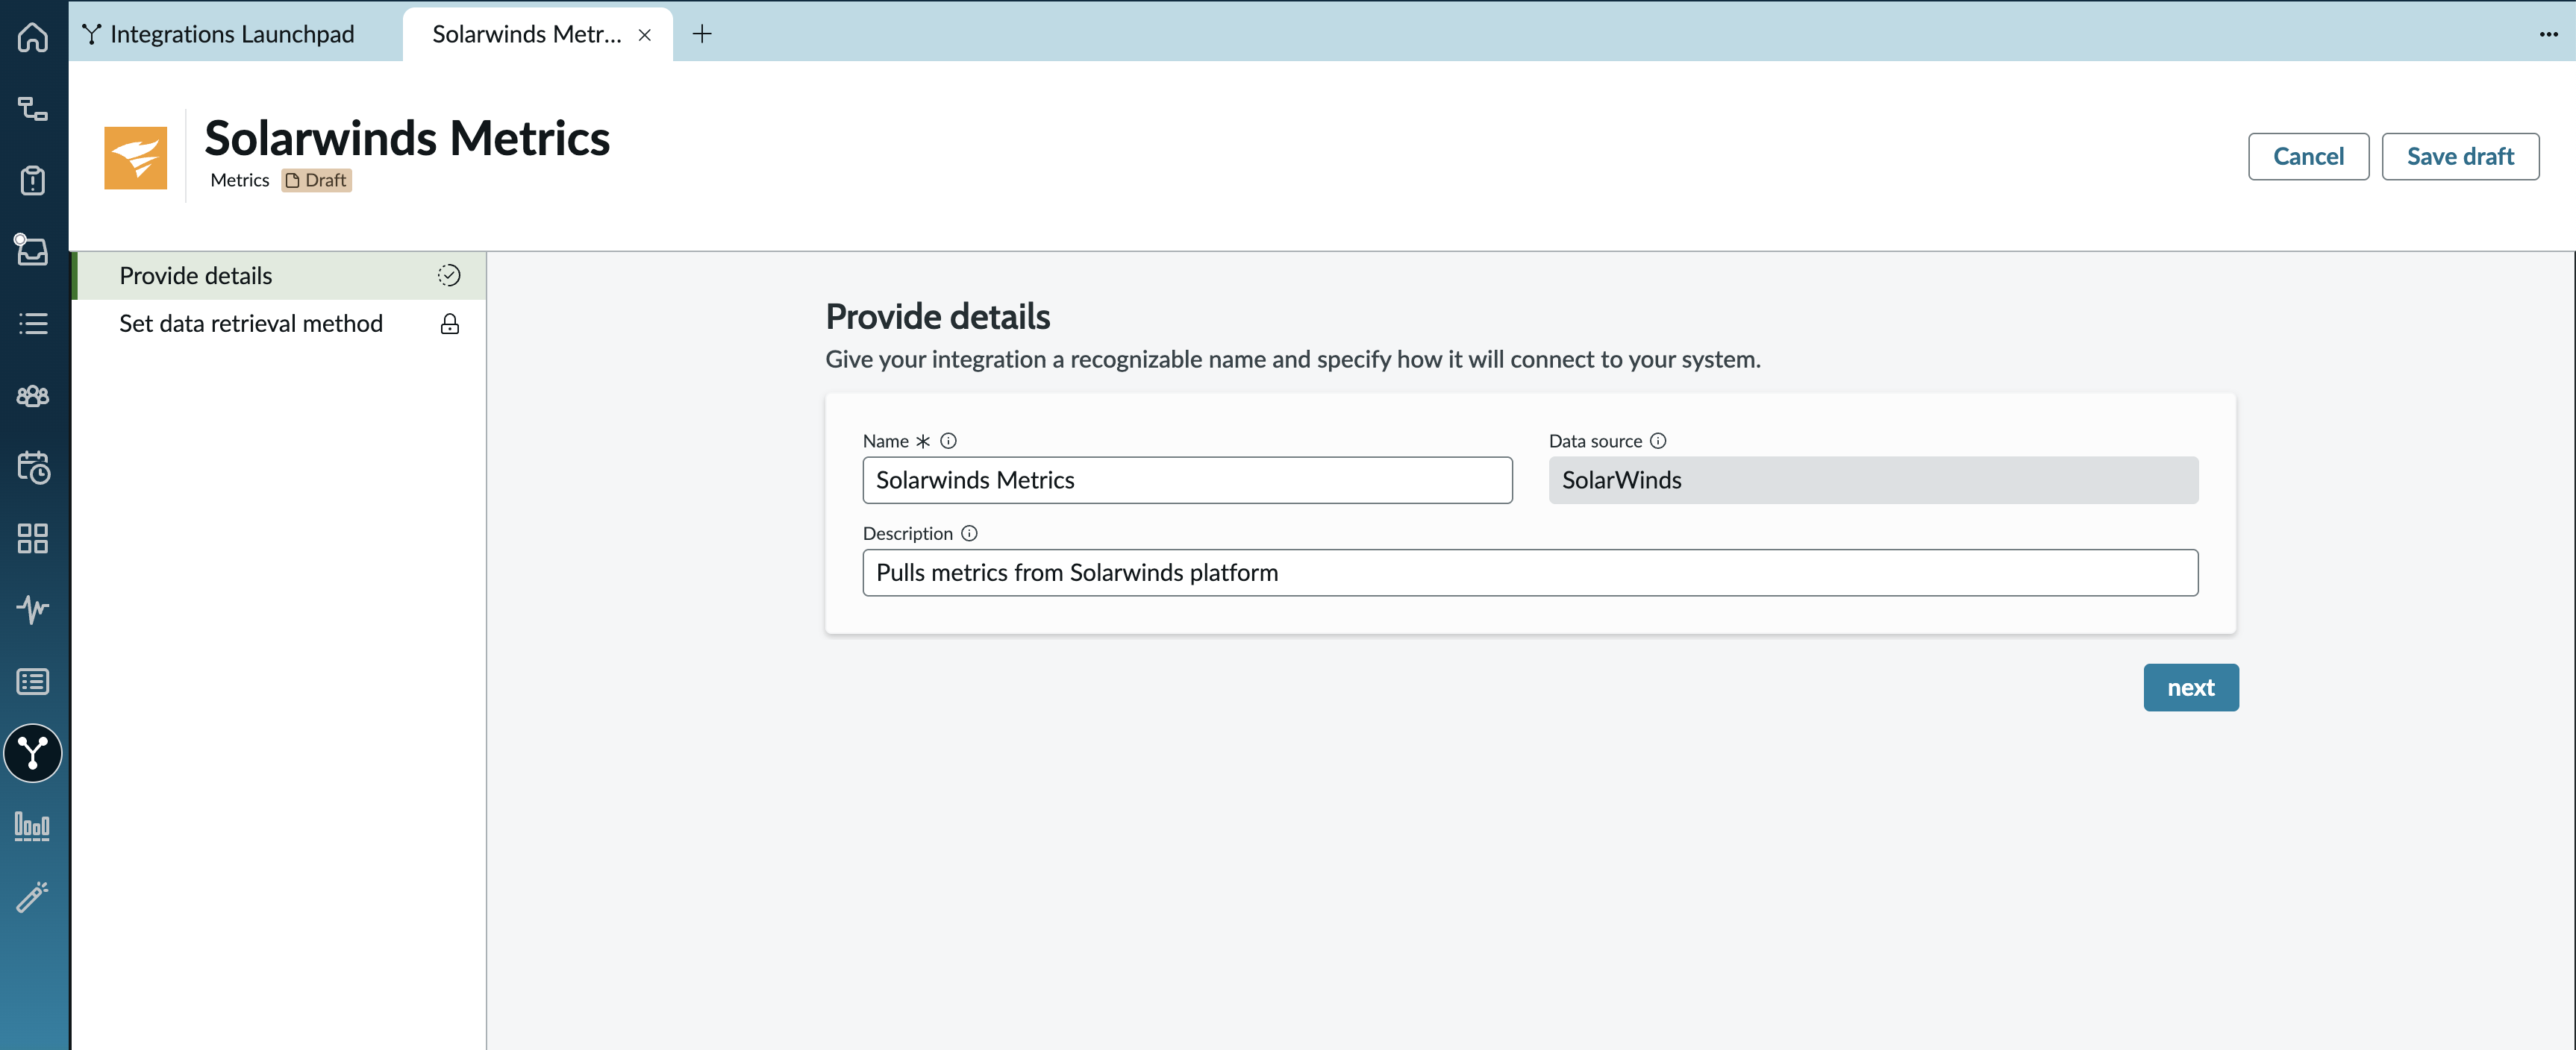Open the list card sidebar icon
This screenshot has height=1050, width=2576.
(33, 682)
